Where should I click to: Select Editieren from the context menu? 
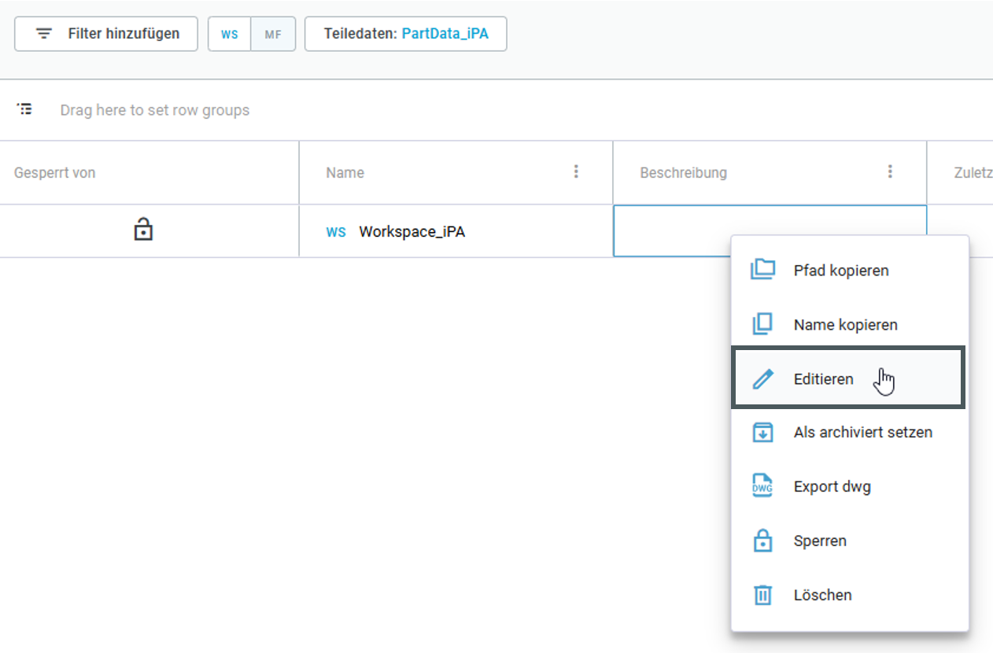823,378
